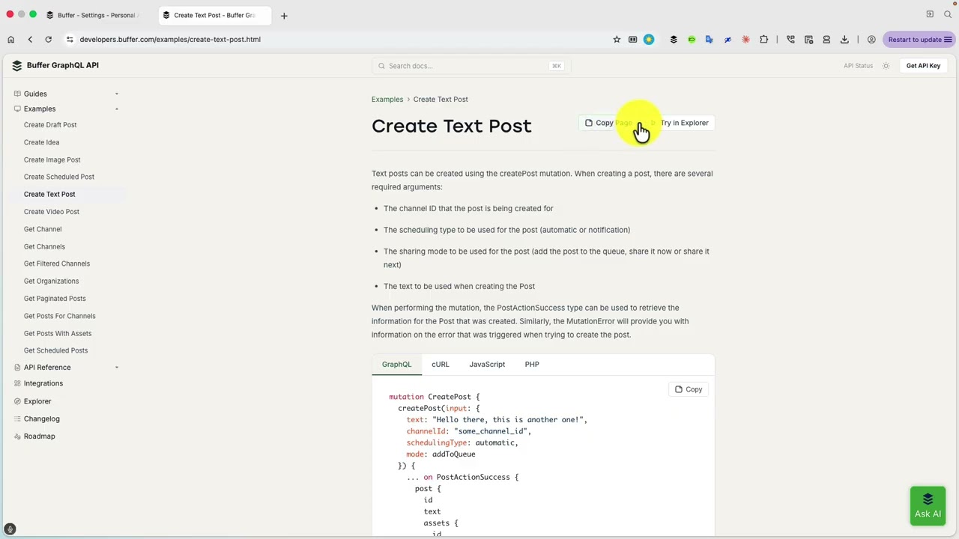The height and width of the screenshot is (539, 959).
Task: Open the browser profile avatar icon
Action: click(871, 40)
